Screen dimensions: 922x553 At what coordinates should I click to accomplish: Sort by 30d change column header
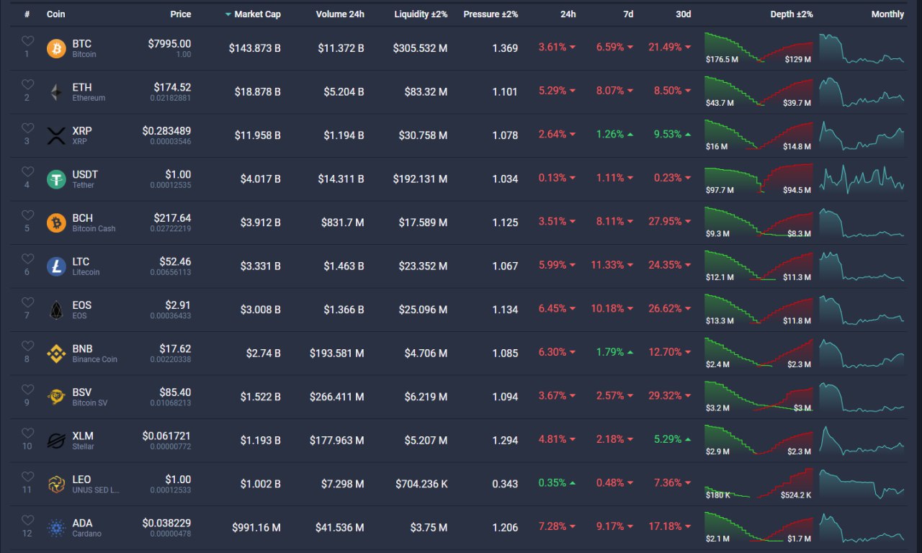click(x=684, y=14)
